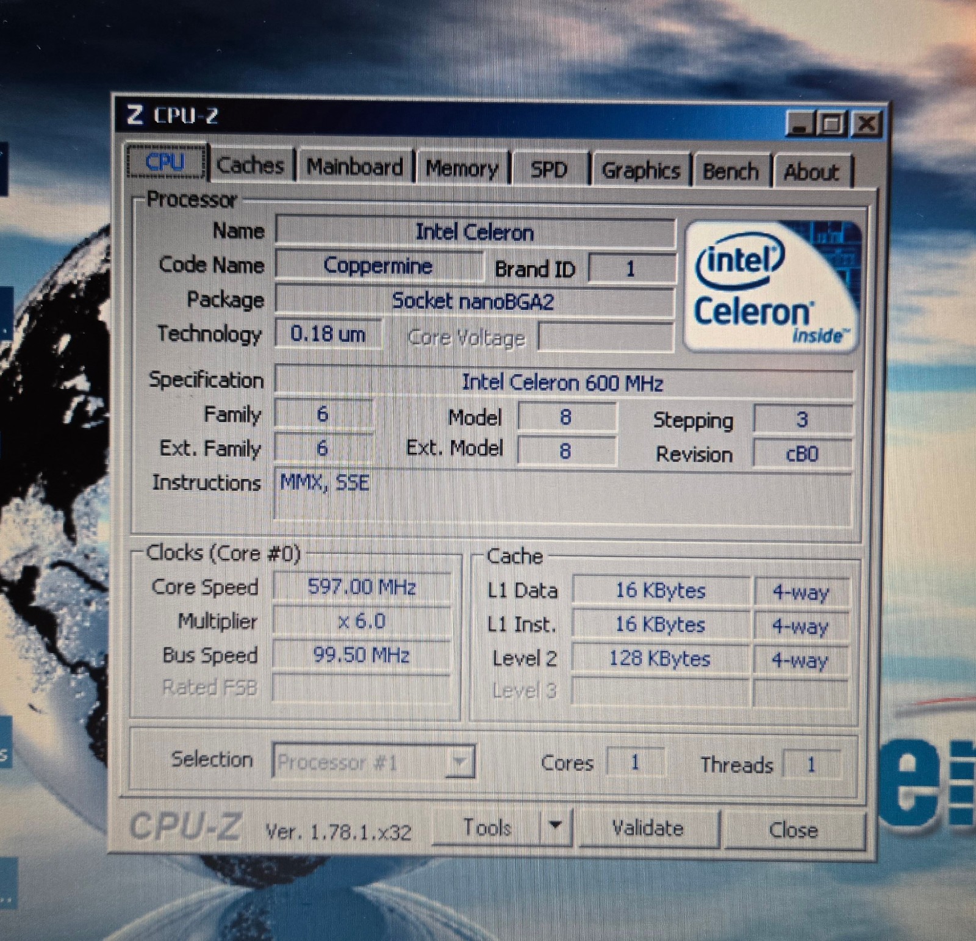Click the empty Level 3 cache field
Viewport: 976px width, 941px height.
point(660,692)
